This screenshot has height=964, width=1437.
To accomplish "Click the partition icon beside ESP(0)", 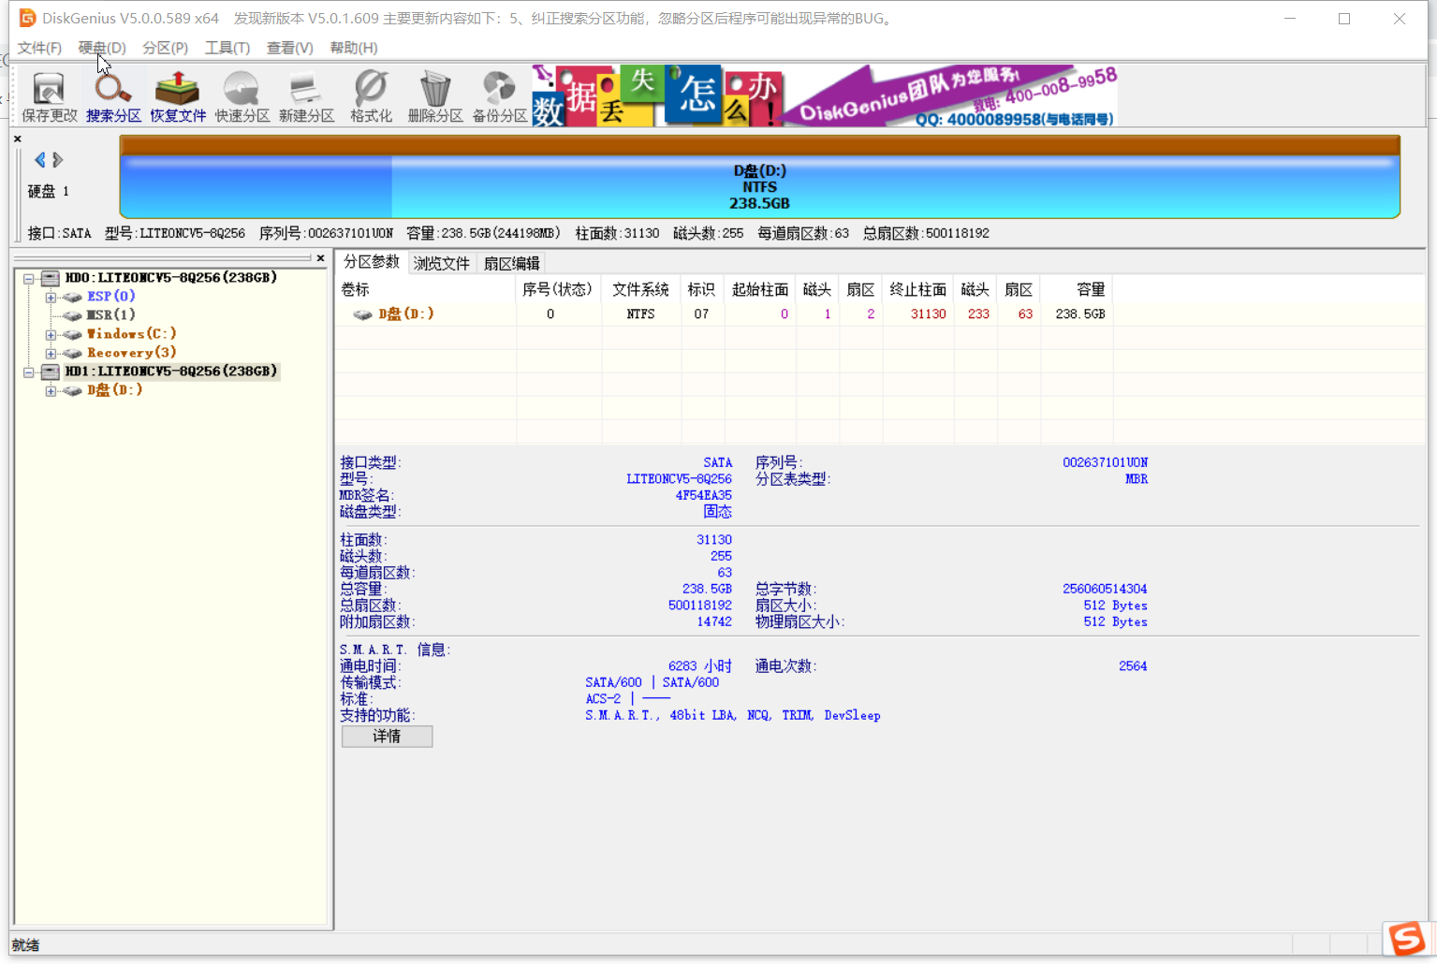I will 73,297.
